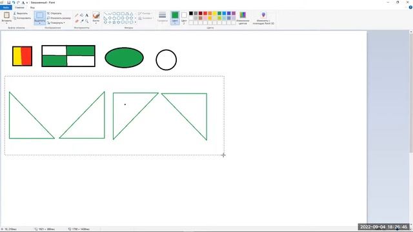The height and width of the screenshot is (232, 413).
Task: Select the Right triangle shape
Action: pos(105,18)
